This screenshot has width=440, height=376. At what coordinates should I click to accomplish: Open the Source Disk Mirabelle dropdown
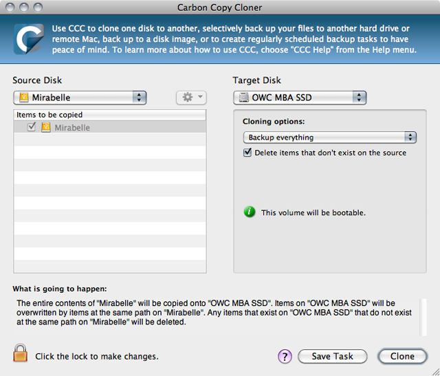[x=80, y=98]
